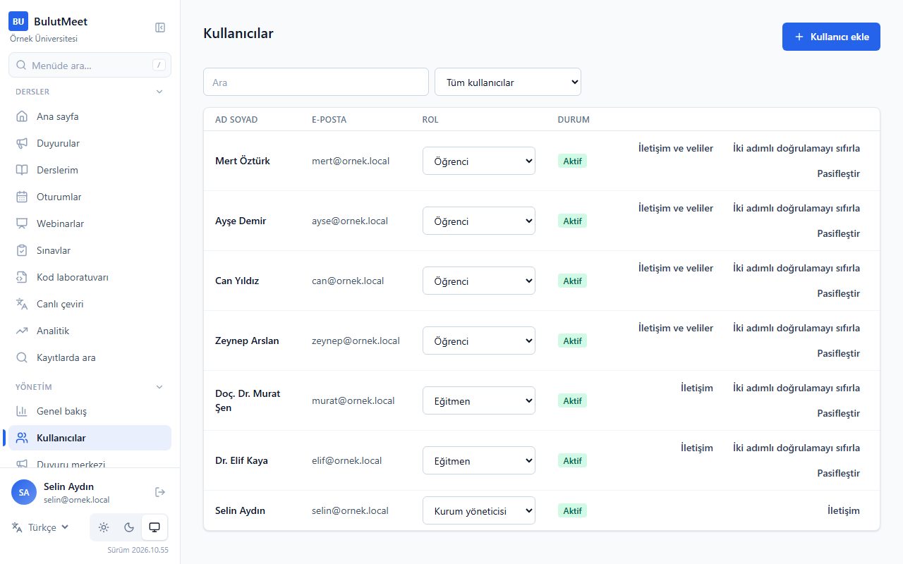This screenshot has height=564, width=903.
Task: Open Duyurular megaphone icon
Action: tap(22, 143)
